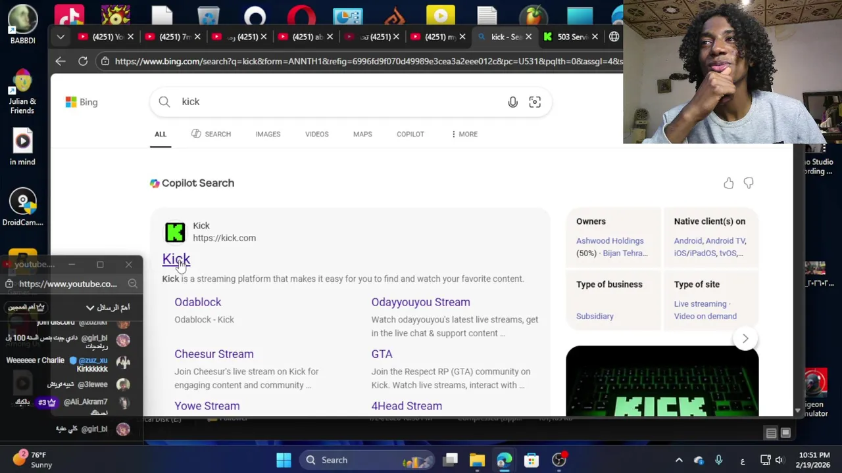Viewport: 842px width, 473px height.
Task: Open the Yowe Stream sublink
Action: coord(207,406)
